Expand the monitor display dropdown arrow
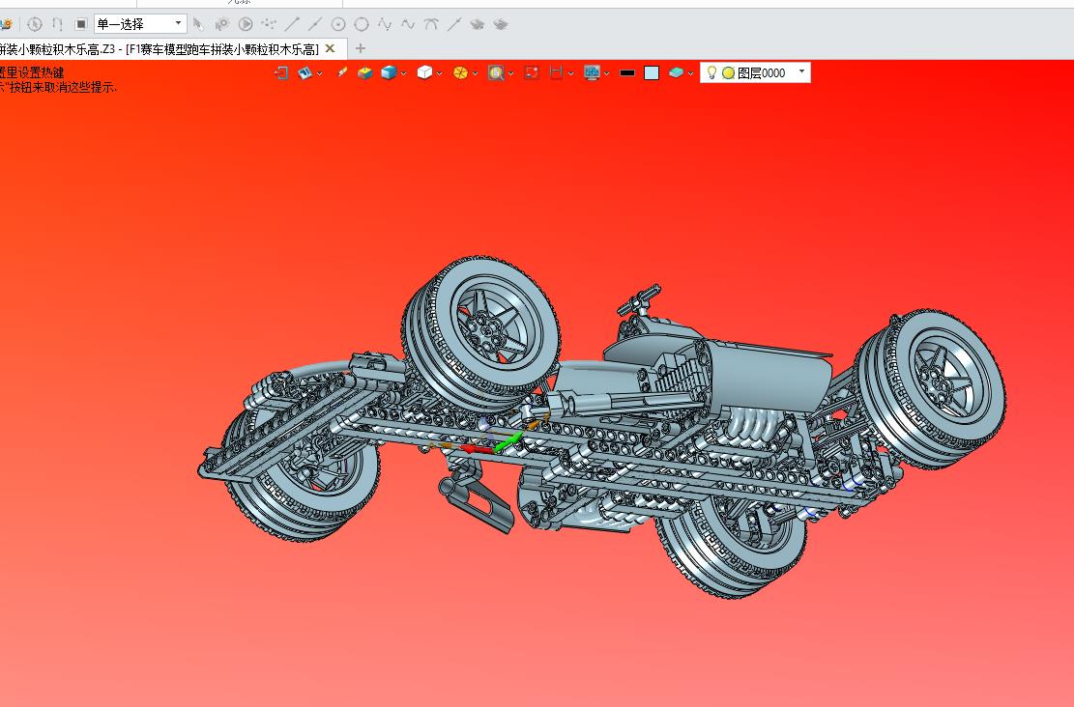Screen dimensions: 1074x707 pos(607,73)
